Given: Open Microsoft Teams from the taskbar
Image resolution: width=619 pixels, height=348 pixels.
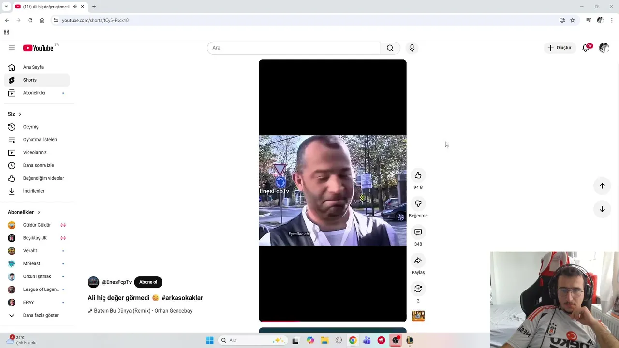Looking at the screenshot, I should coord(367,340).
